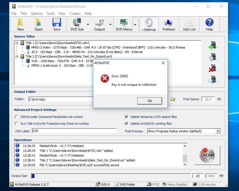Open the Output dropdown arrow
The height and width of the screenshot is (191, 239).
click(x=110, y=25)
